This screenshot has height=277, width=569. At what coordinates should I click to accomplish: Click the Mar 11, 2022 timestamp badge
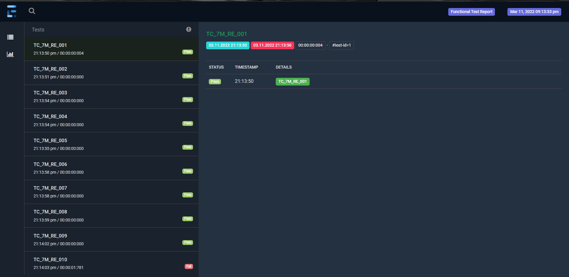point(534,12)
